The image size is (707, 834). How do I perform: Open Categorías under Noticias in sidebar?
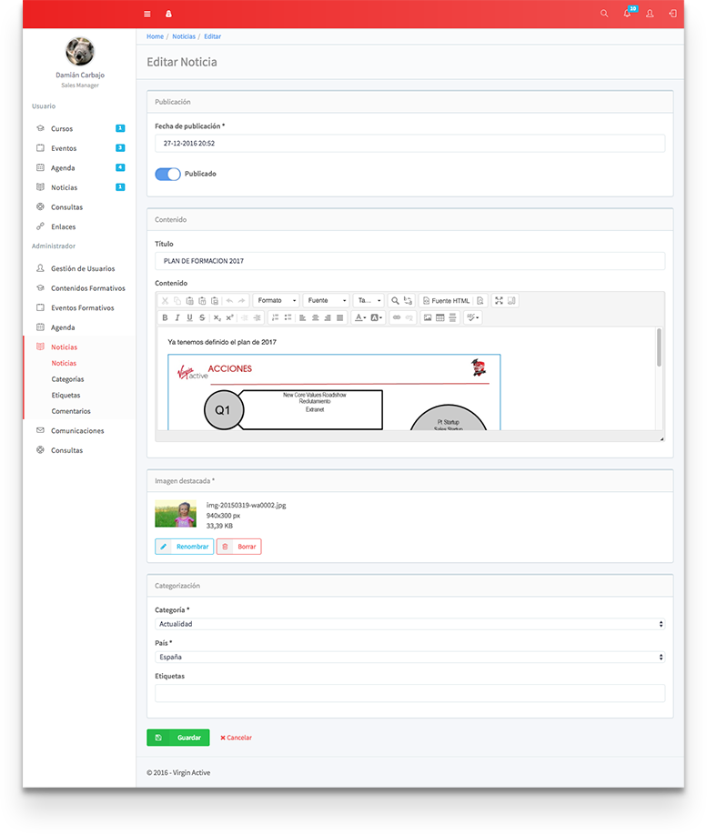click(67, 379)
